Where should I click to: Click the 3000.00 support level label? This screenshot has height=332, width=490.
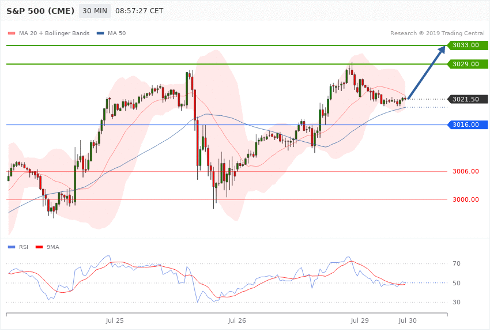[466, 199]
